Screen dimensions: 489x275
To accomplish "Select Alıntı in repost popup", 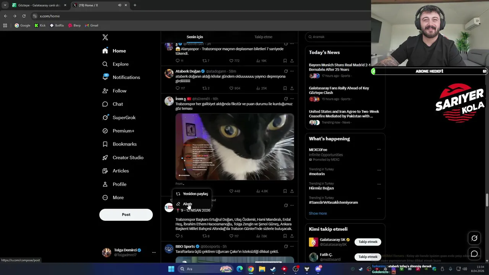I will pos(192,204).
